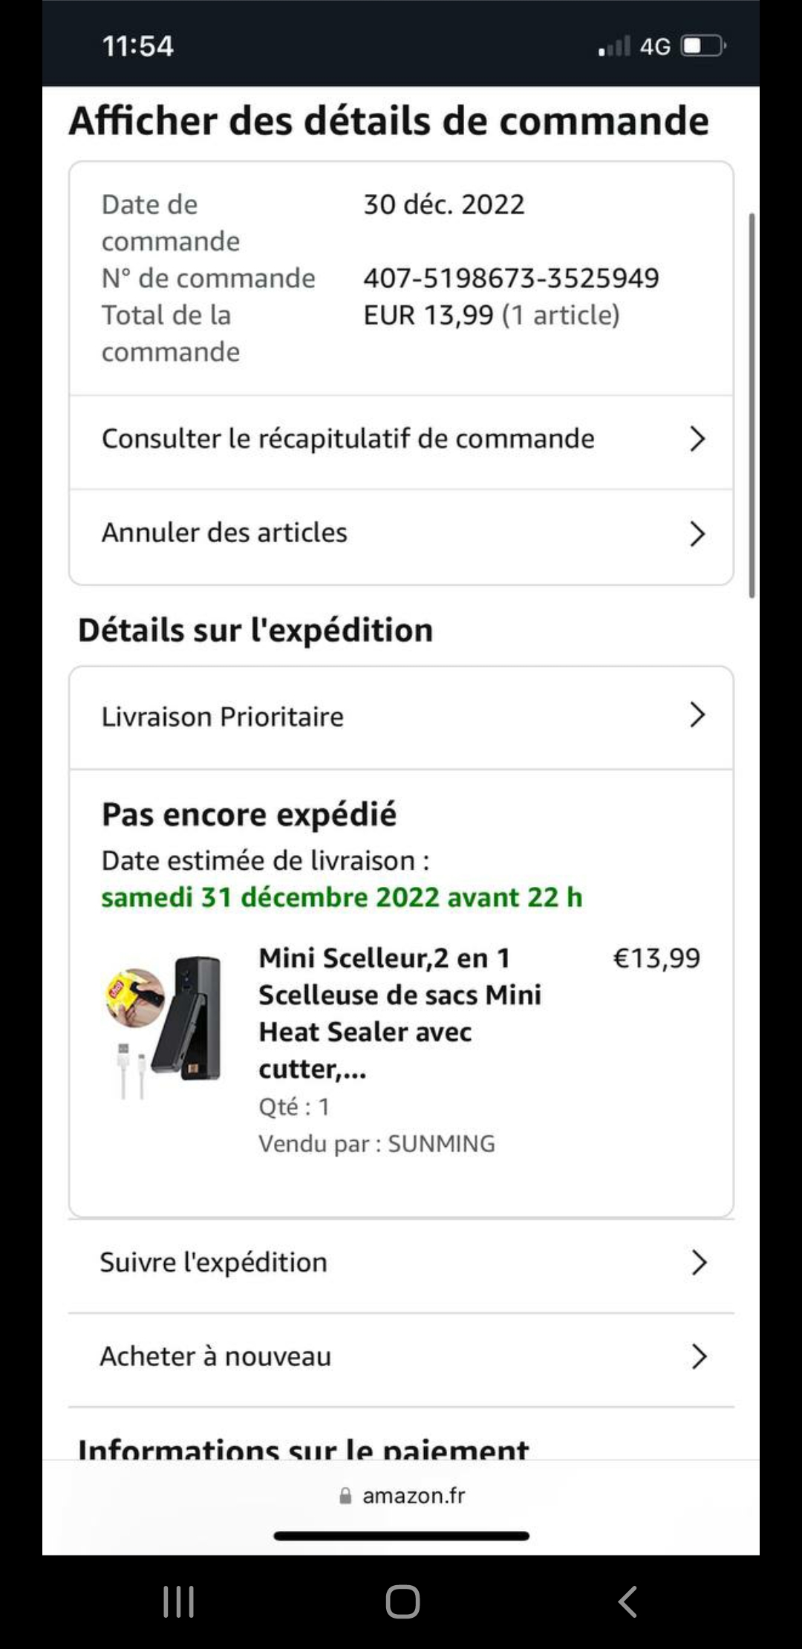
Task: Tap the Android back navigation icon
Action: [x=627, y=1601]
